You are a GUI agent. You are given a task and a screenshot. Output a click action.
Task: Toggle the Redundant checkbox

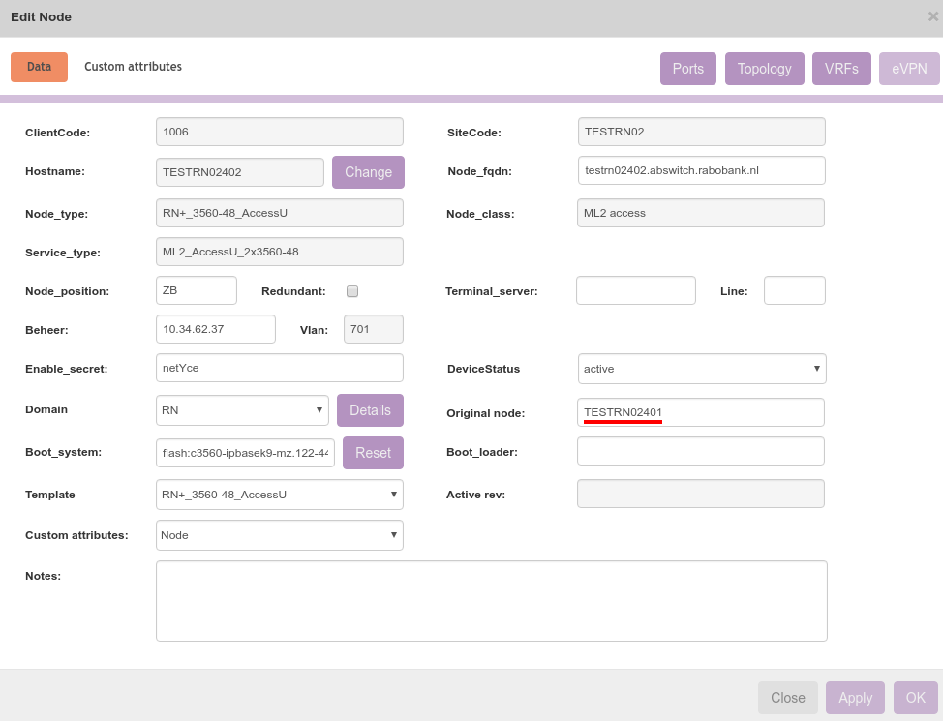pyautogui.click(x=352, y=291)
